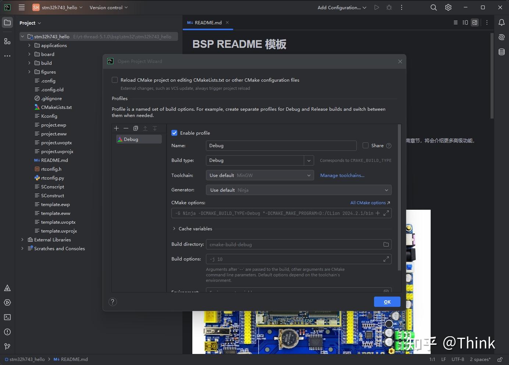Open the Git version control tool window
Screen dimensions: 509x365
(7, 346)
